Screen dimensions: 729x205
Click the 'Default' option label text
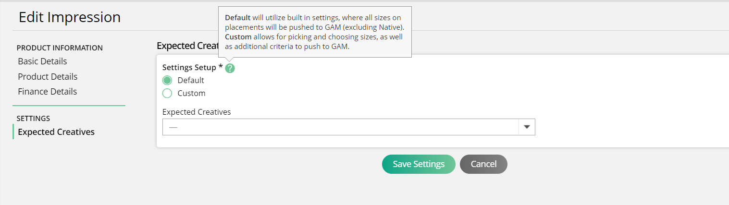tap(191, 80)
